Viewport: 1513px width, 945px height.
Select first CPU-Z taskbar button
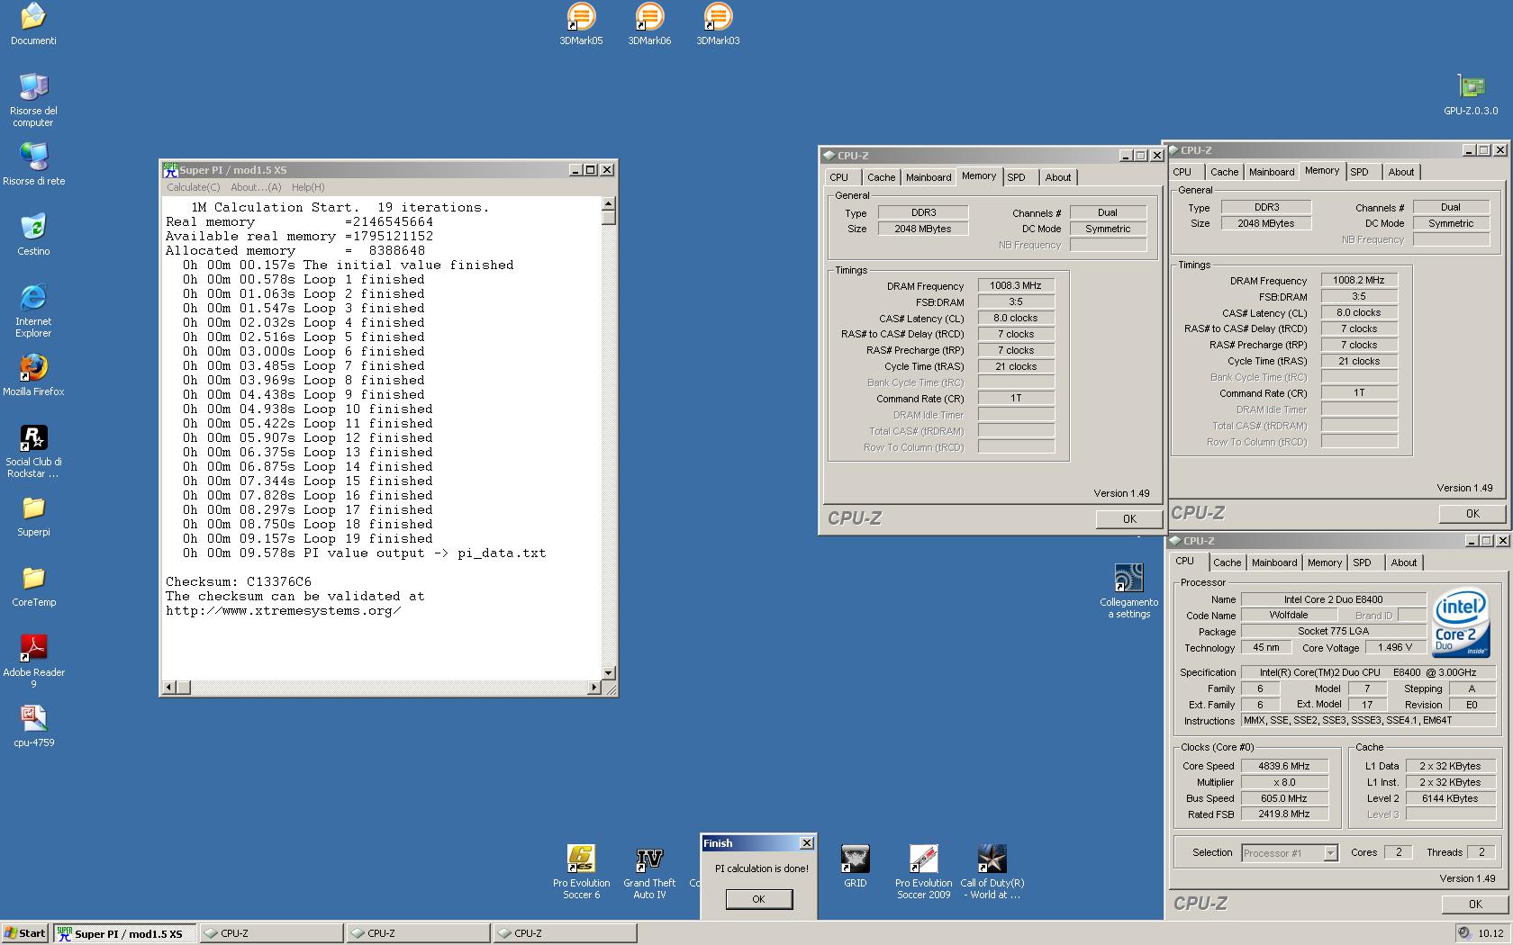point(271,933)
